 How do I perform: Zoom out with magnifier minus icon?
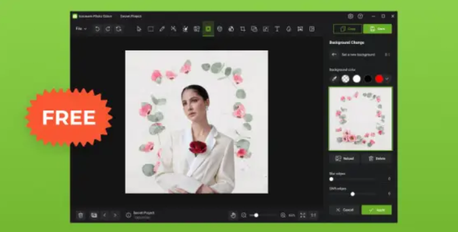coord(244,215)
